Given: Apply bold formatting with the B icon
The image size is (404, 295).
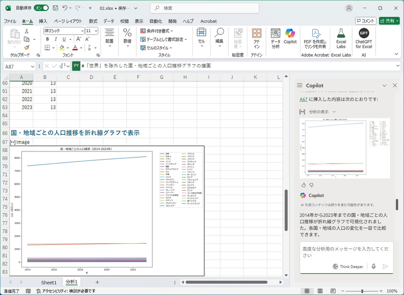Looking at the screenshot, I should pyautogui.click(x=47, y=39).
